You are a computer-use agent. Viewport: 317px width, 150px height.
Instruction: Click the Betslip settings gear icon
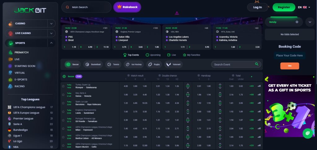[297, 22]
